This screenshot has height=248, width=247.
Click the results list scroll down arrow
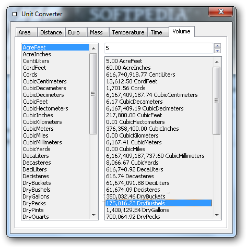pos(217,215)
